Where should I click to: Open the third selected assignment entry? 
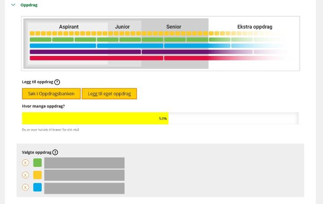[x=84, y=188]
